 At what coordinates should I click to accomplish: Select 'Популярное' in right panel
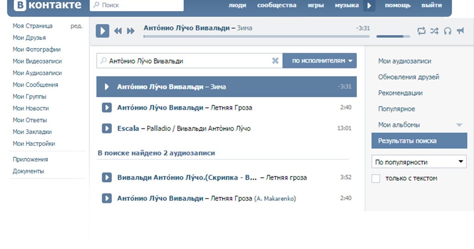[396, 109]
